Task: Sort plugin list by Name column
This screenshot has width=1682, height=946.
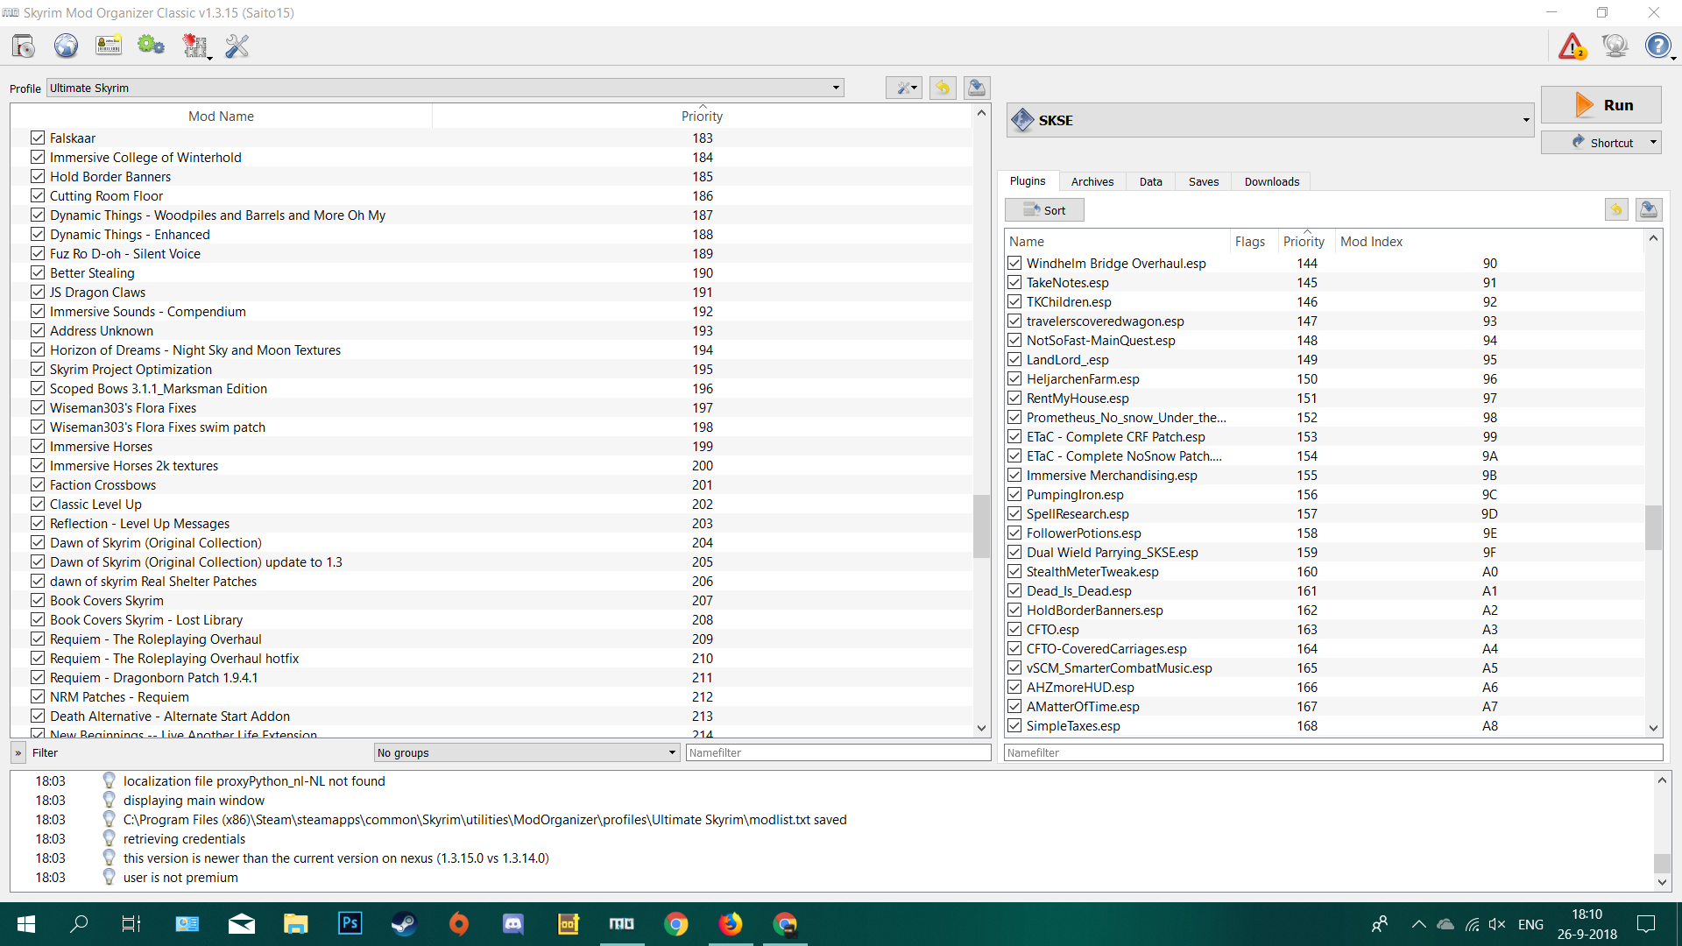Action: (x=1118, y=242)
